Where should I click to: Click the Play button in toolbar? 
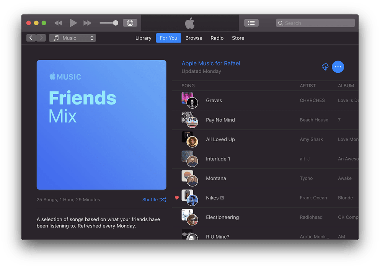(x=73, y=23)
